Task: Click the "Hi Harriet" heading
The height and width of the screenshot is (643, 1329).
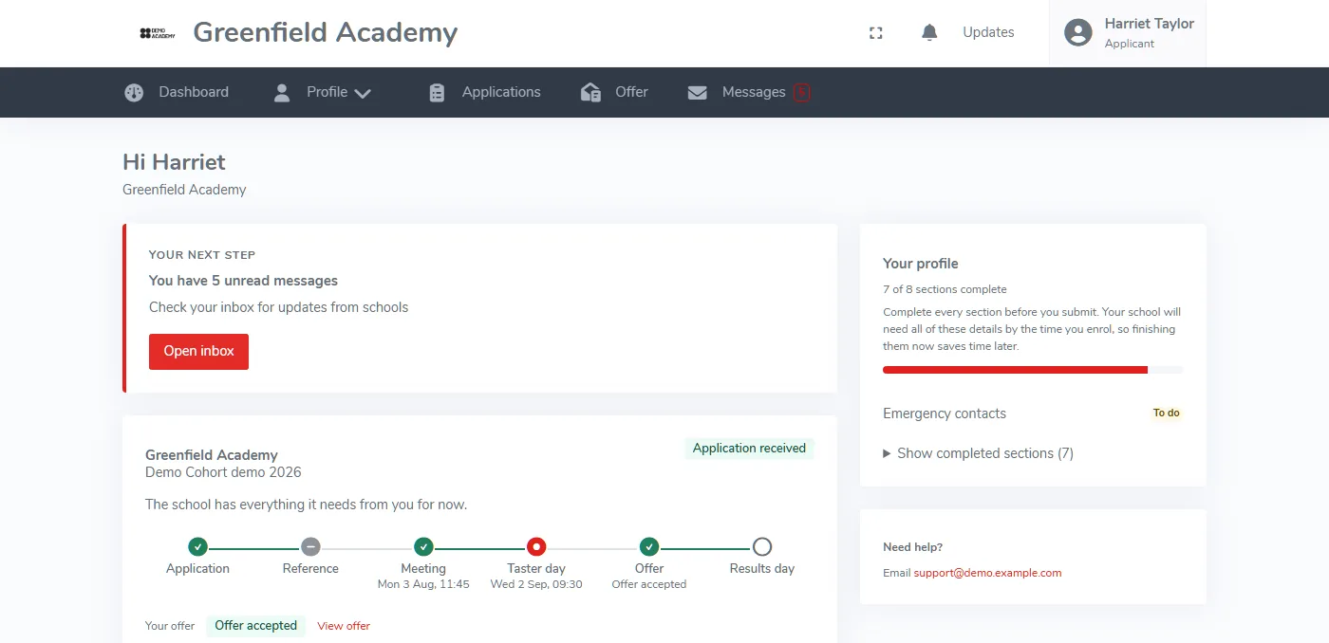Action: pos(174,162)
